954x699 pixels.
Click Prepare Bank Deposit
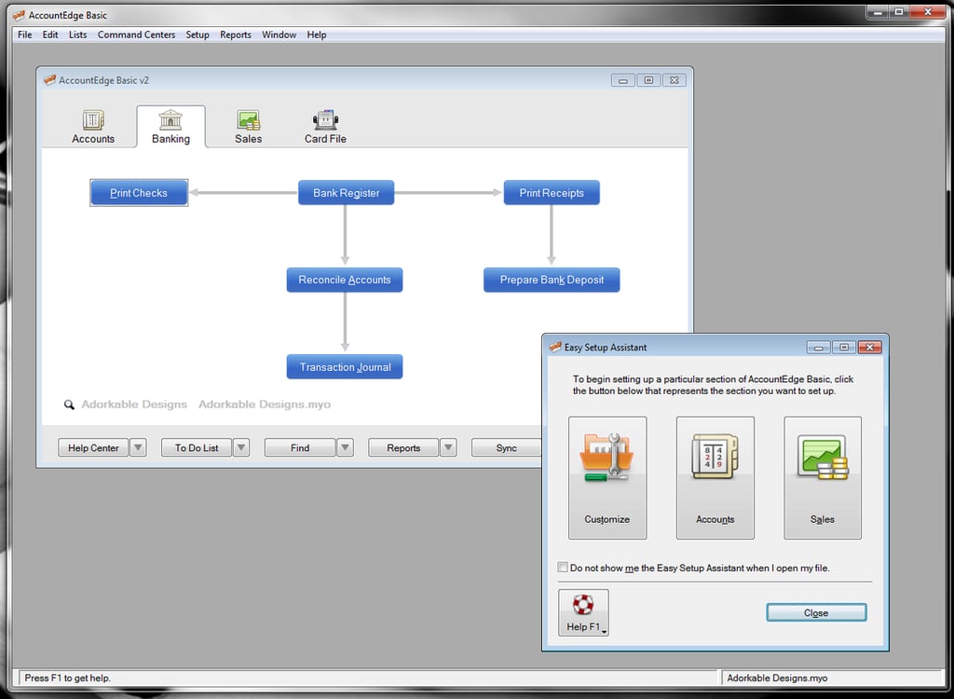coord(552,281)
